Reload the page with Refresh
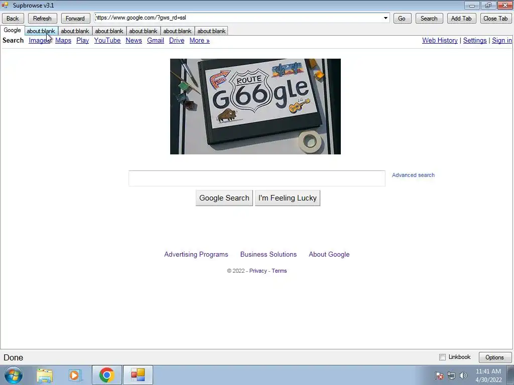The width and height of the screenshot is (514, 385). 42,19
